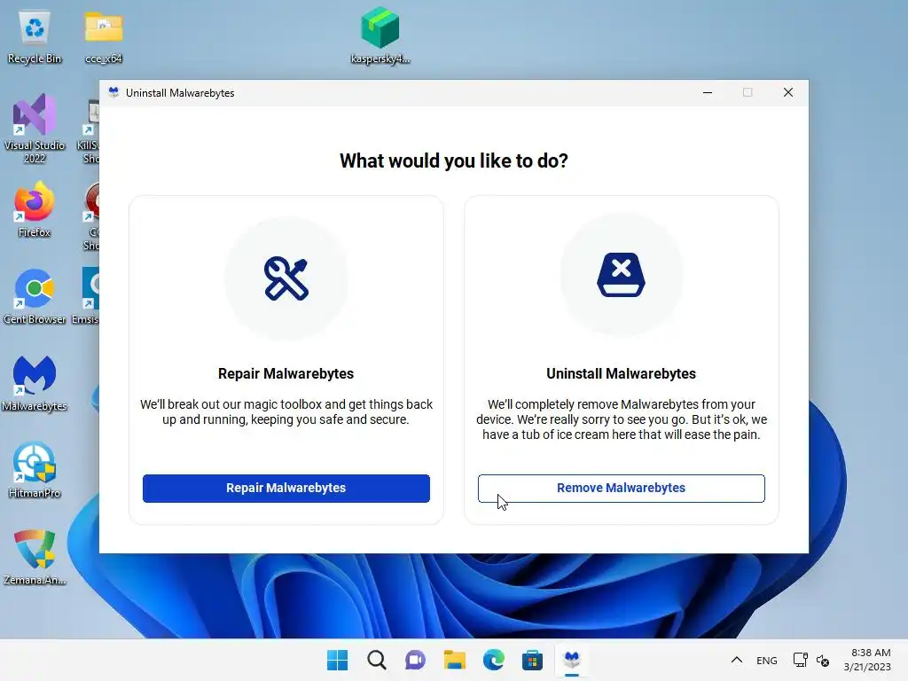The image size is (908, 681).
Task: Click the Remove Malwarebytes button
Action: pyautogui.click(x=621, y=489)
